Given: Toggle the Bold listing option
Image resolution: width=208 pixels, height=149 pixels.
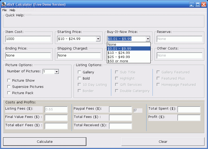Looking at the screenshot, I should coord(79,78).
